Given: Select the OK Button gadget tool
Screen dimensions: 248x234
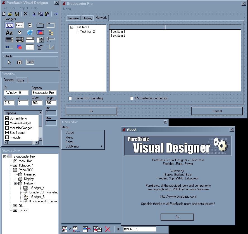Looking at the screenshot, I should (9, 25).
